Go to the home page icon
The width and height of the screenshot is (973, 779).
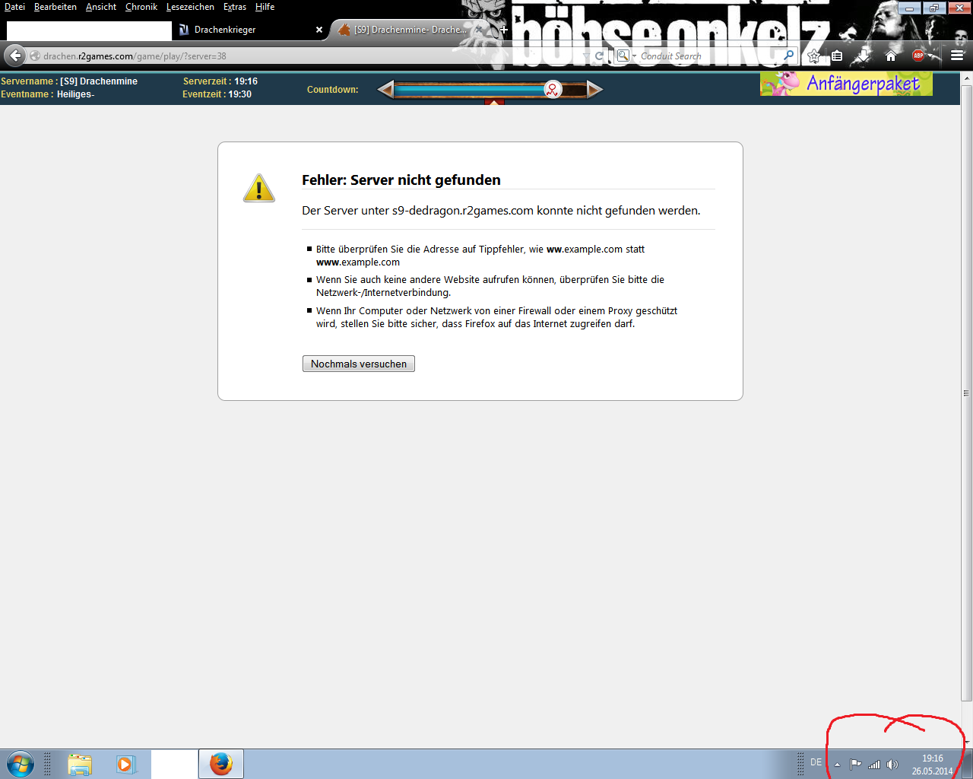(891, 56)
